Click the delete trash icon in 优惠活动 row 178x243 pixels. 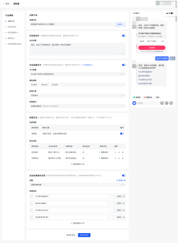click(123, 158)
